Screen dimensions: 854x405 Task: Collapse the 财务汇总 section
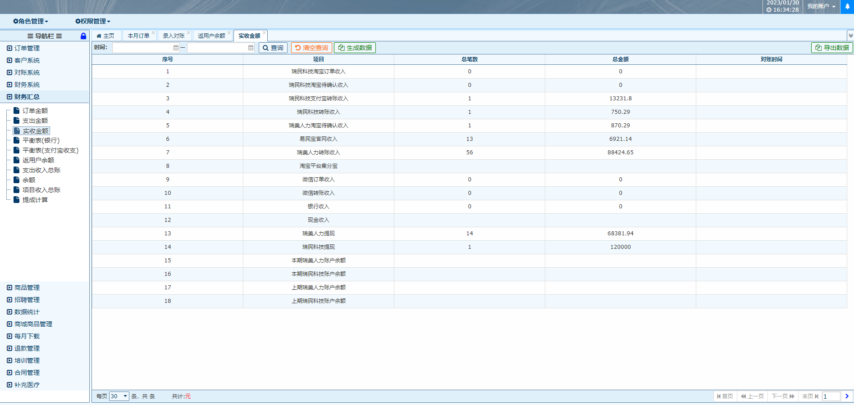[x=45, y=97]
